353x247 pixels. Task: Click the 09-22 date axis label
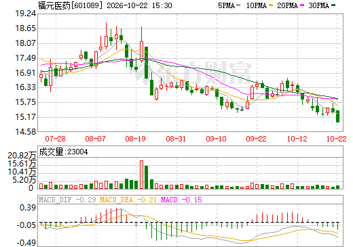(257, 139)
